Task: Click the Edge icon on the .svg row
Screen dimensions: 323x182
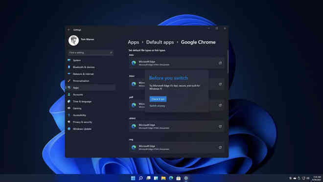Action: point(134,147)
